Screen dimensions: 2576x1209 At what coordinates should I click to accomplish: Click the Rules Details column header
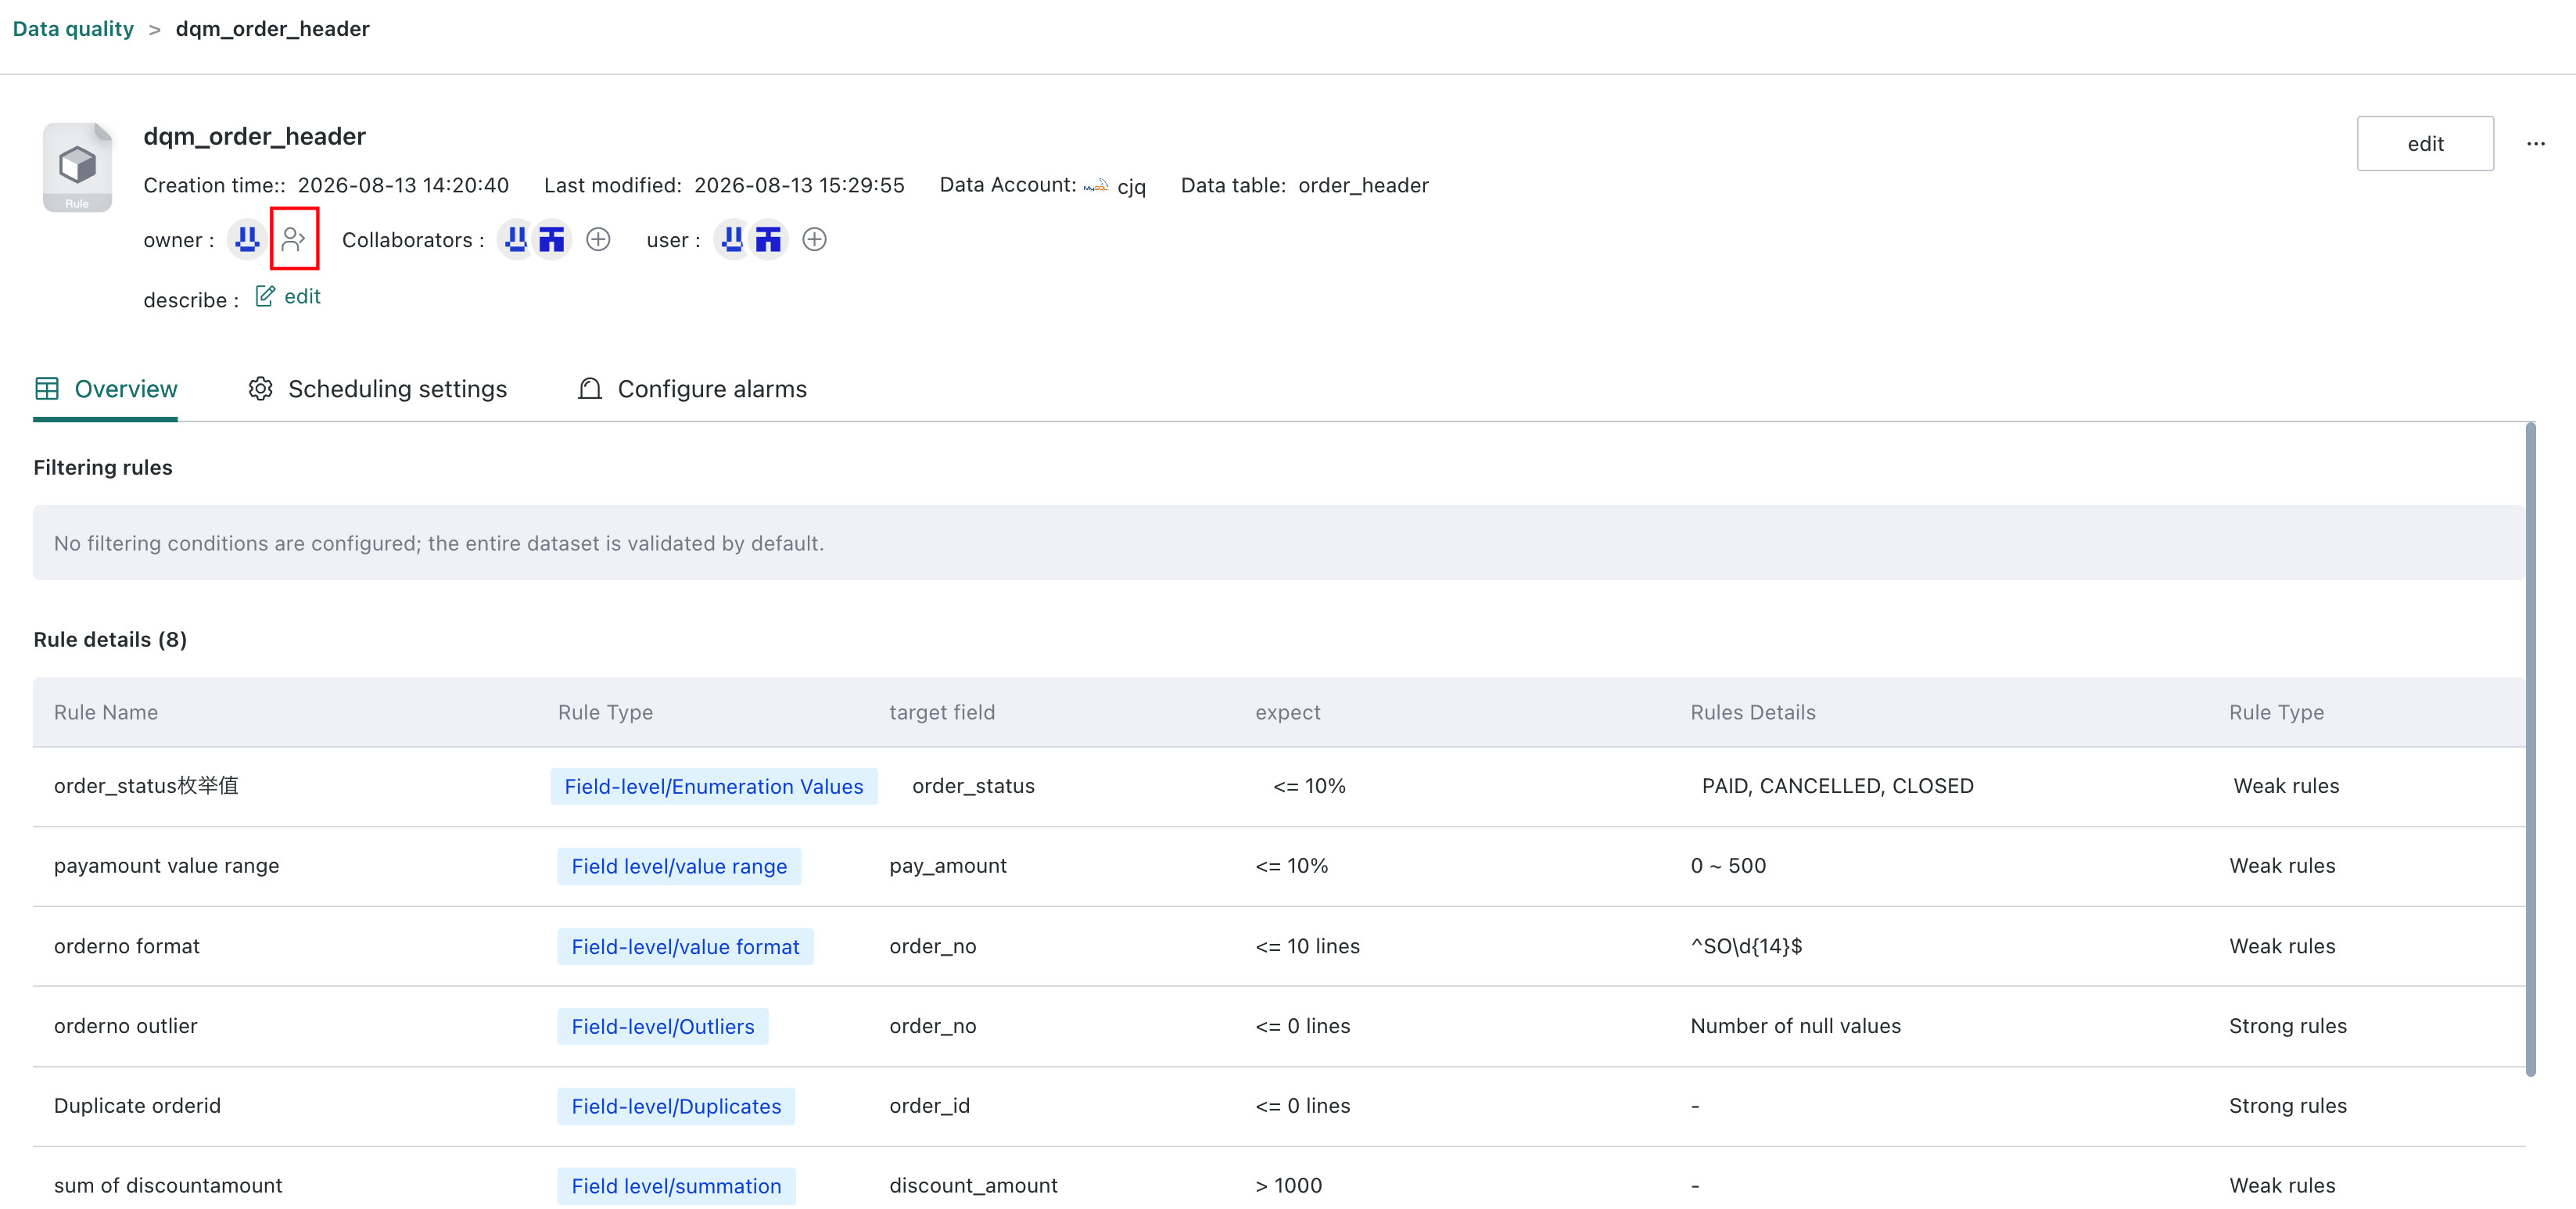[1753, 712]
